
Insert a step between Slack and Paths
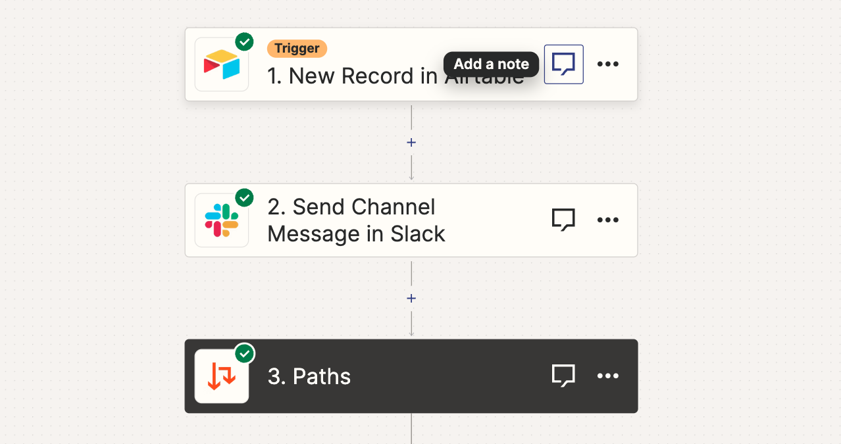tap(411, 298)
